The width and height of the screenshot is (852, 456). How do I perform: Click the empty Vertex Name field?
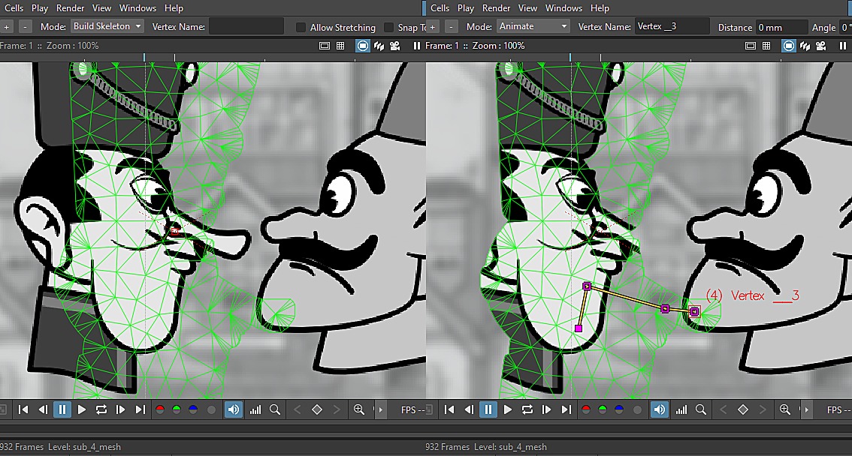click(x=246, y=26)
